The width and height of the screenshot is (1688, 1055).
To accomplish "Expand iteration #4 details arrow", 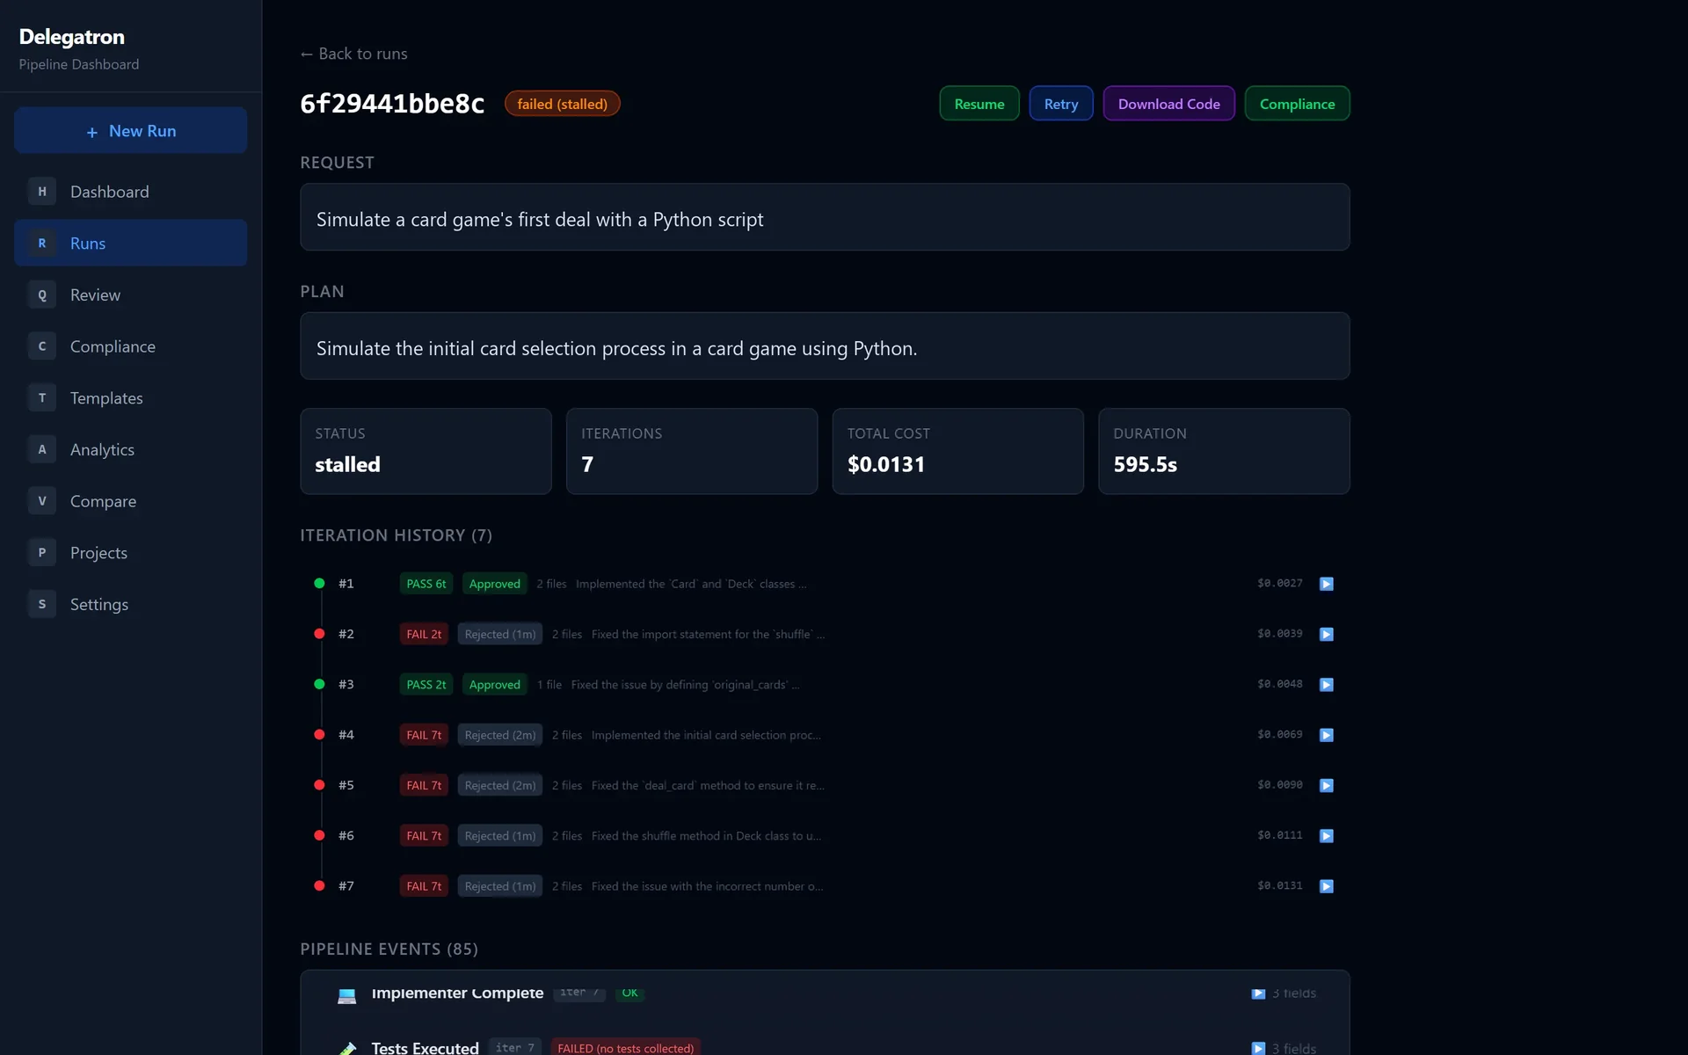I will [x=1327, y=735].
